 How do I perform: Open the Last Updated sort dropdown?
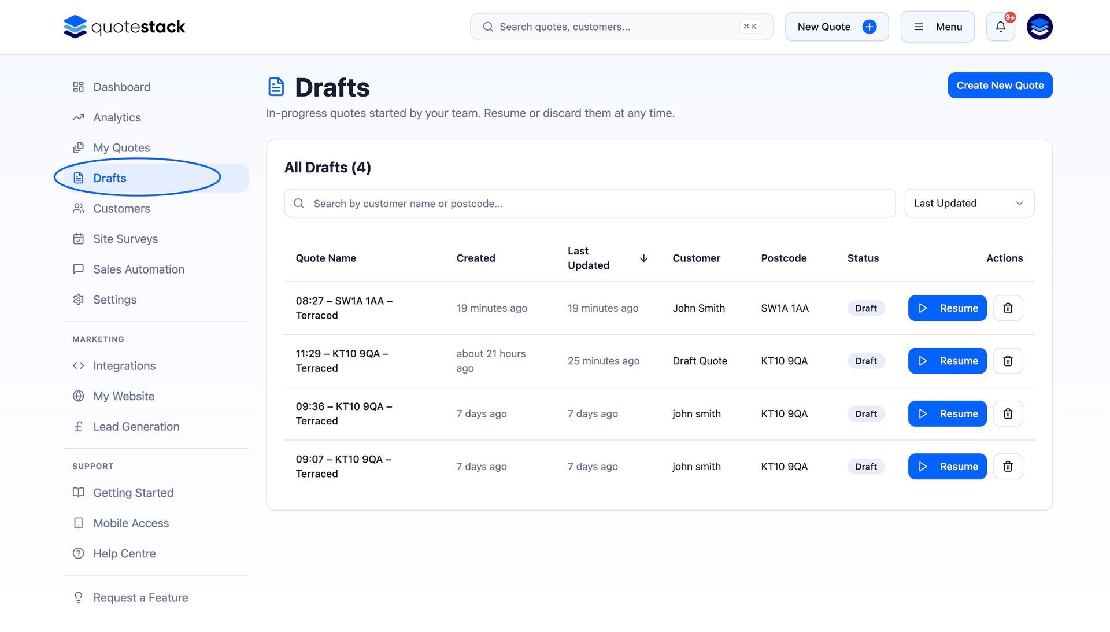point(968,204)
